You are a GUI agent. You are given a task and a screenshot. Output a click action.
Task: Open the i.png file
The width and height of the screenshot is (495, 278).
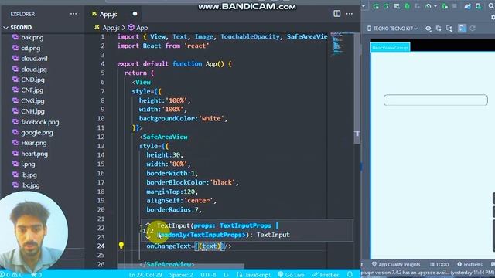point(28,164)
